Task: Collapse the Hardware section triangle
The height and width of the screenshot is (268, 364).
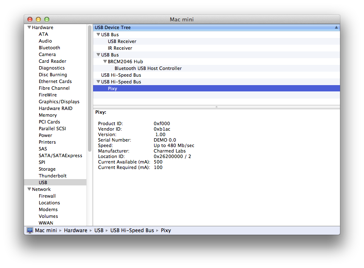Action: [x=29, y=28]
